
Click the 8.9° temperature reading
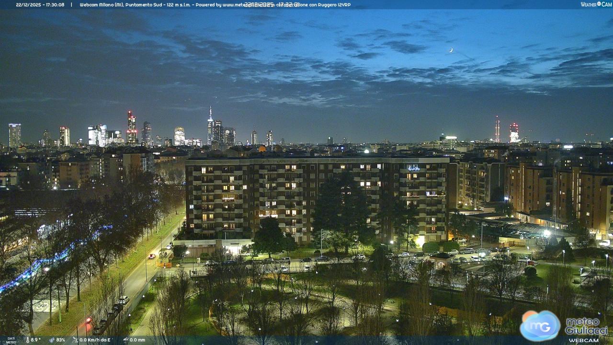[x=36, y=340]
